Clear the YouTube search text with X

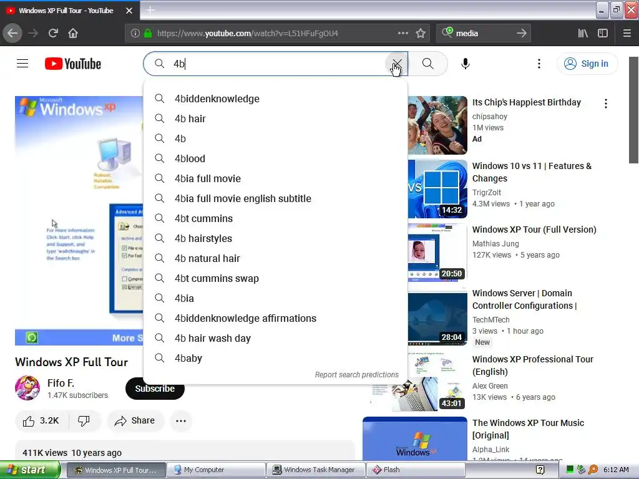pyautogui.click(x=396, y=64)
